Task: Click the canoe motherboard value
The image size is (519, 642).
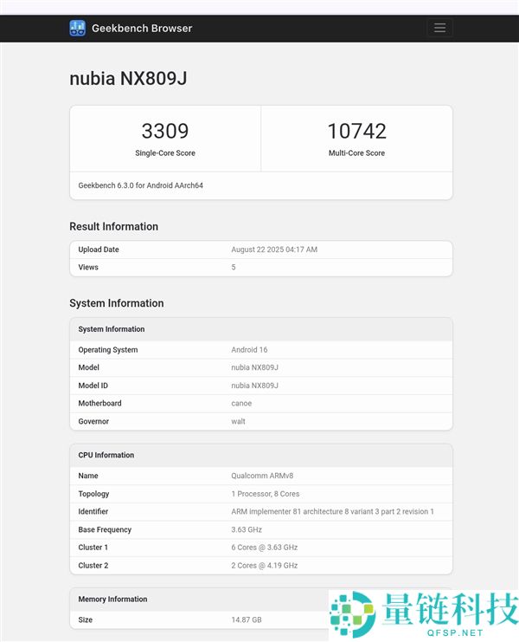Action: tap(241, 403)
